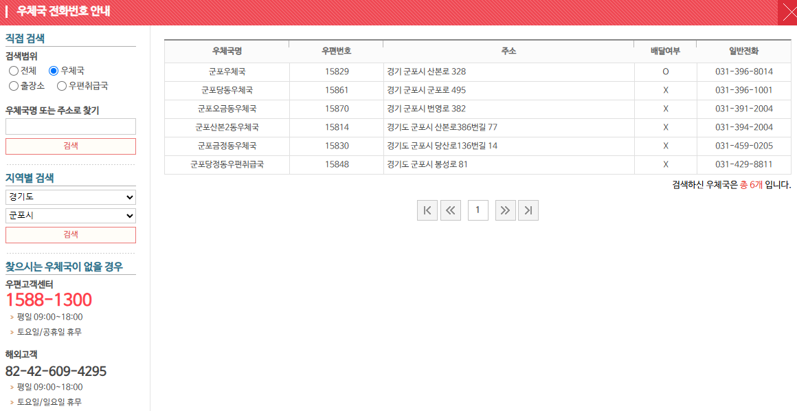797x411 pixels.
Task: Click phone number 031-394-2004
Action: pos(744,127)
